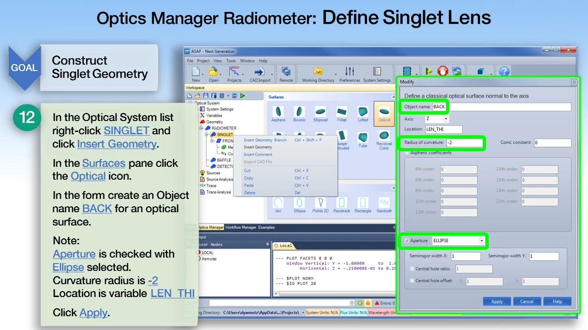Choose the Biconic surface icon

click(x=299, y=113)
